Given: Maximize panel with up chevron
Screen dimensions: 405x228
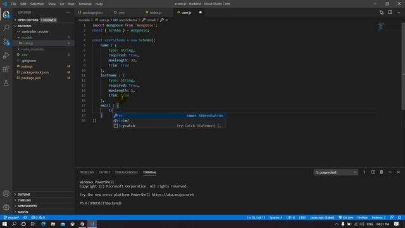Looking at the screenshot, I should (x=390, y=172).
